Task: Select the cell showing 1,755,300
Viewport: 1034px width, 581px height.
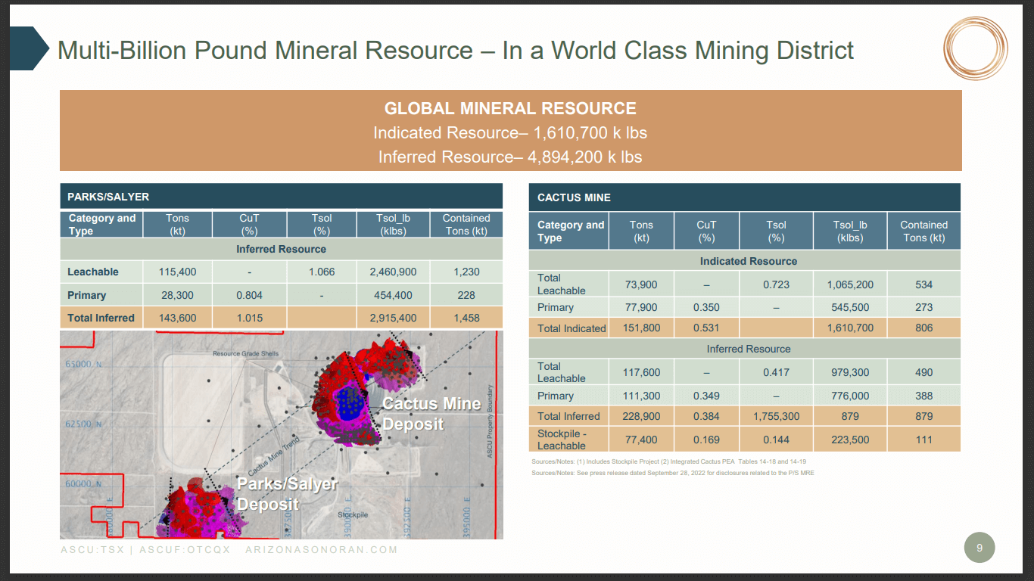Action: click(776, 416)
